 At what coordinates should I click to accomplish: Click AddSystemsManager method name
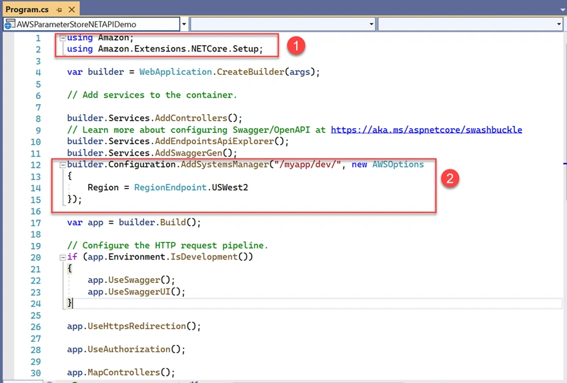(225, 165)
